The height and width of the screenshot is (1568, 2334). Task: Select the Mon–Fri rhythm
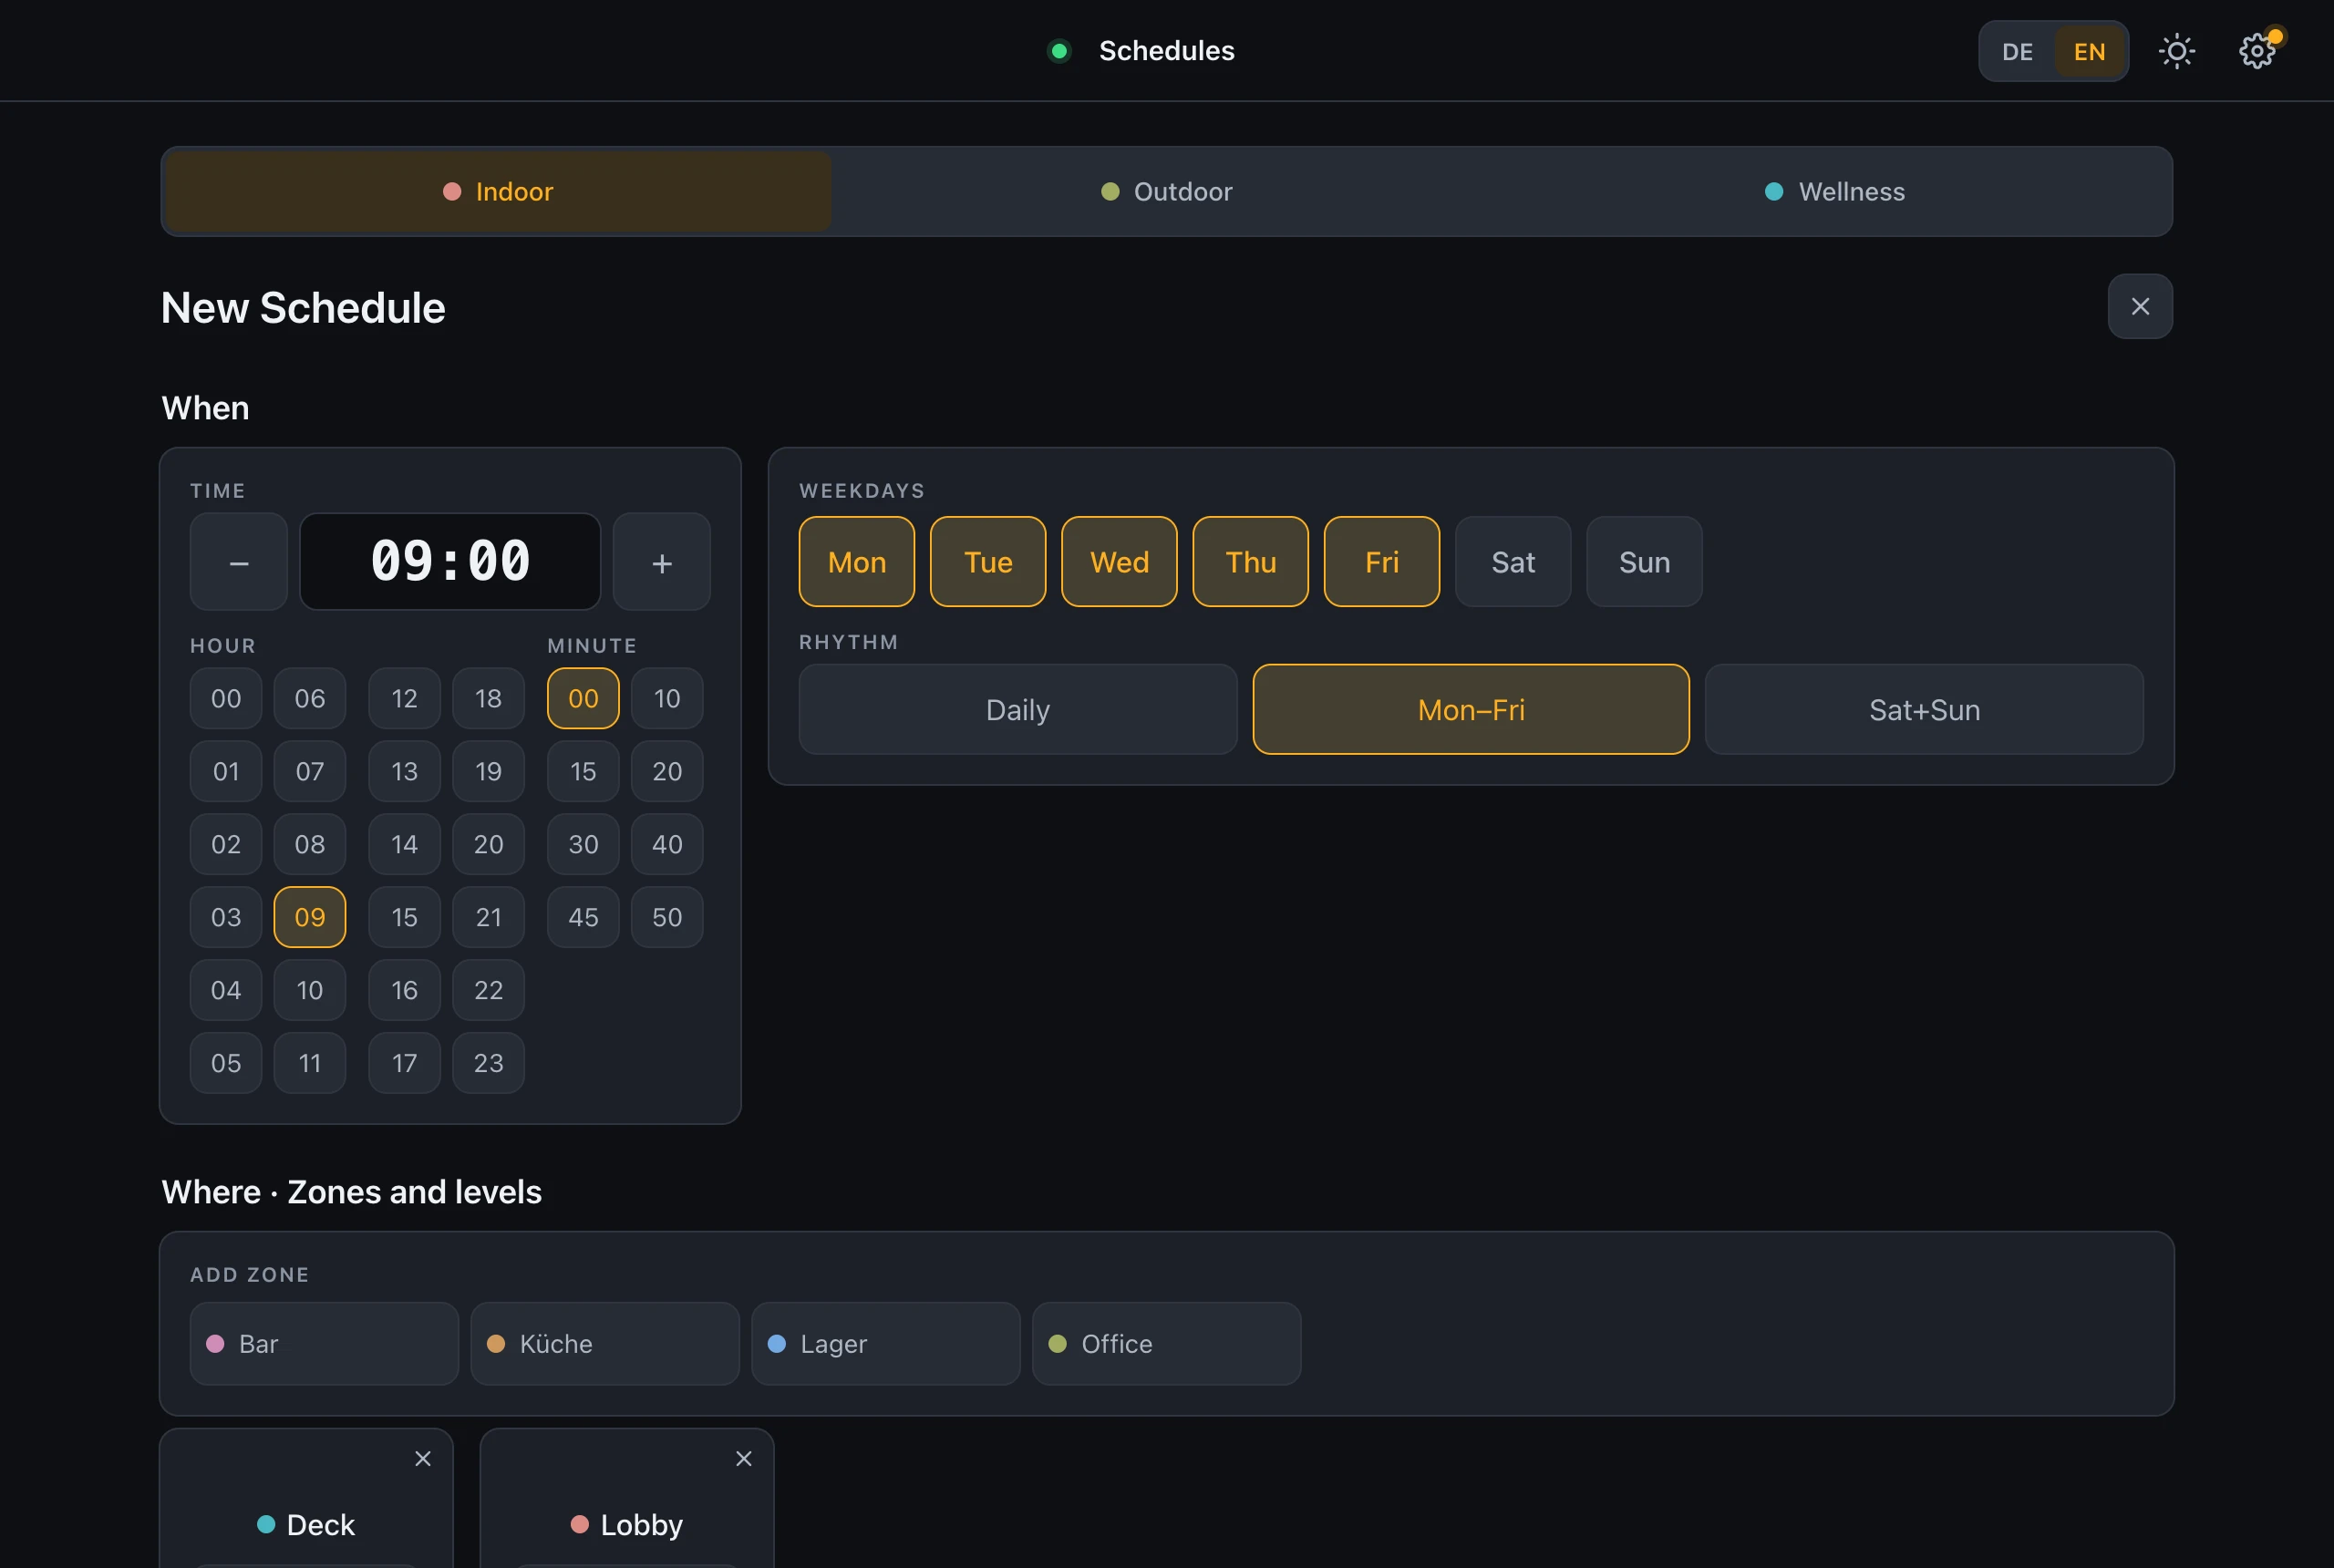[1471, 709]
